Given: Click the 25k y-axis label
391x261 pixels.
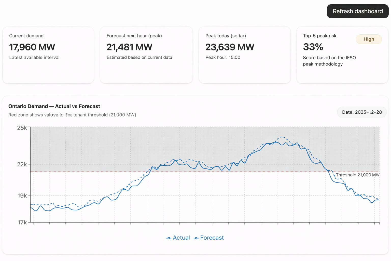Looking at the screenshot, I should pyautogui.click(x=22, y=128).
